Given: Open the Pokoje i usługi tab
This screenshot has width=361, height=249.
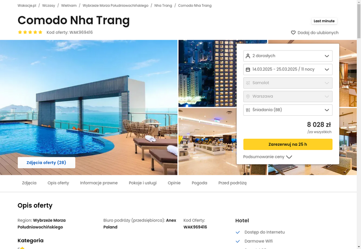Looking at the screenshot, I should tap(143, 183).
